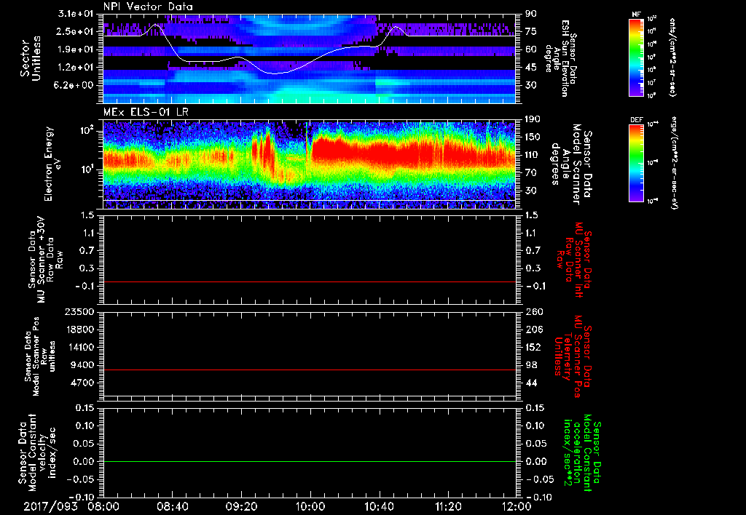This screenshot has width=746, height=515.
Task: Click the 10:40 time tick label
Action: click(x=379, y=506)
